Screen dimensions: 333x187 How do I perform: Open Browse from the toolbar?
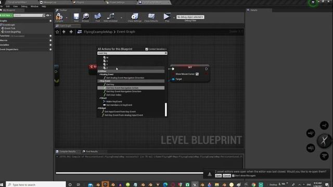point(85,17)
